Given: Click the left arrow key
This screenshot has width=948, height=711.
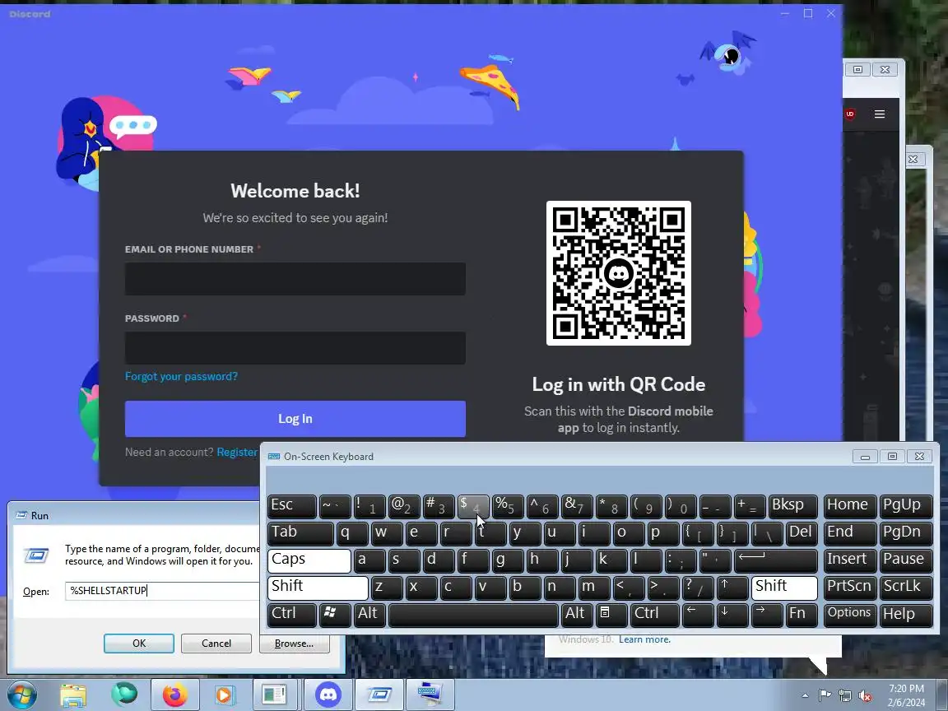Looking at the screenshot, I should (x=698, y=615).
